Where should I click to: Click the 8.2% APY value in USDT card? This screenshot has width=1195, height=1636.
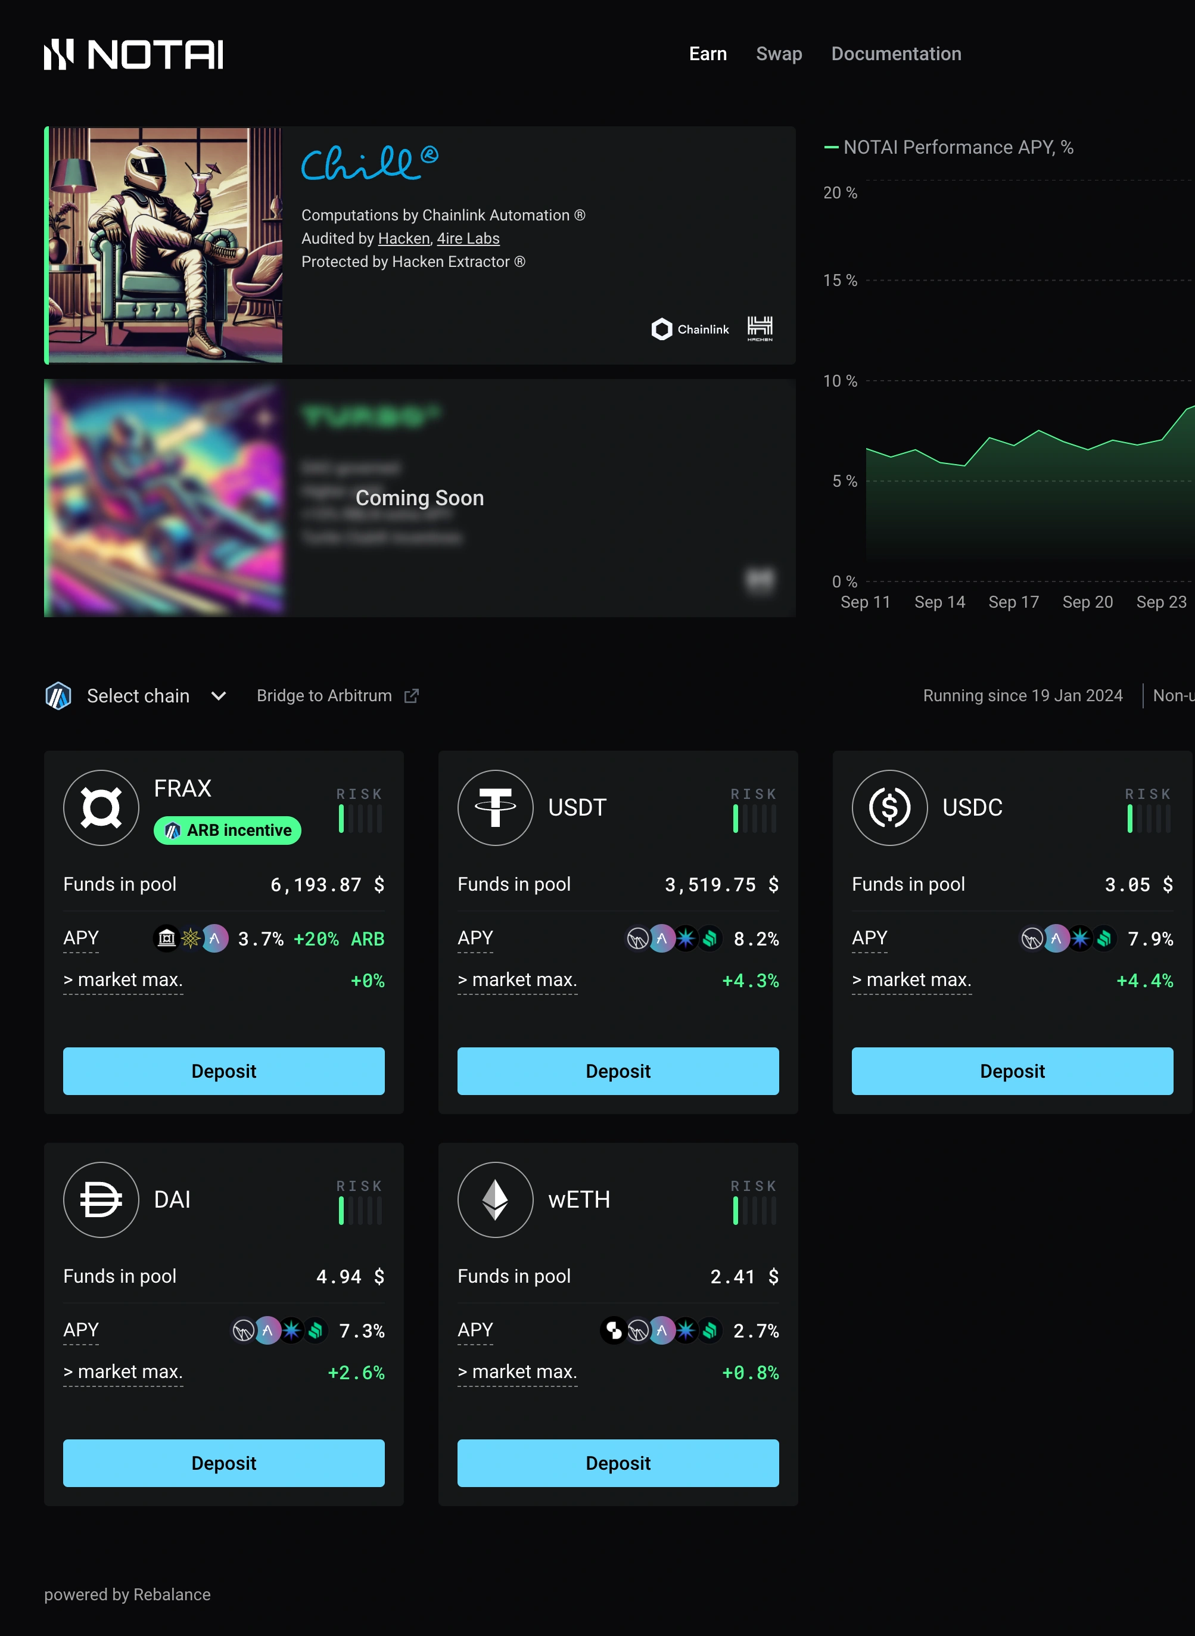coord(756,939)
